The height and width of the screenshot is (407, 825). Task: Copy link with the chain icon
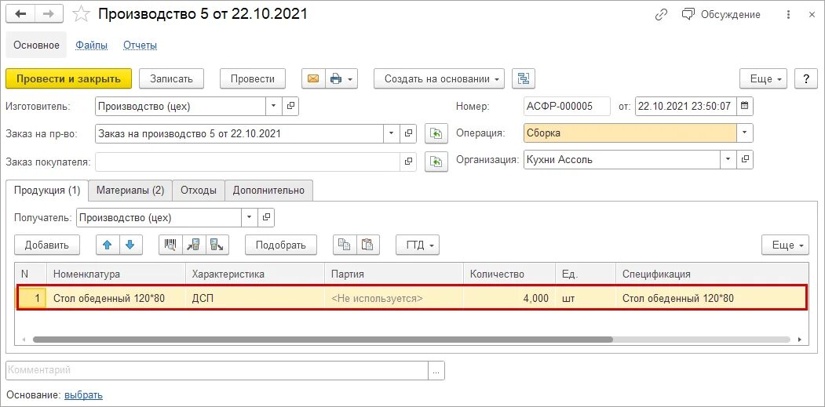tap(661, 15)
